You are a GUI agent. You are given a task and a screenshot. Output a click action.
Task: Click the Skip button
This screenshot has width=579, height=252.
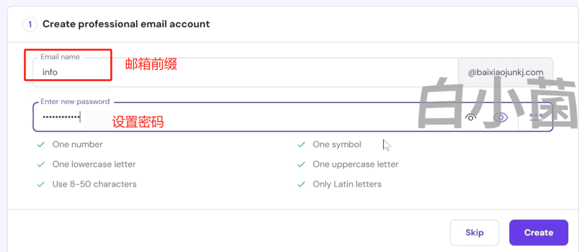coord(474,232)
